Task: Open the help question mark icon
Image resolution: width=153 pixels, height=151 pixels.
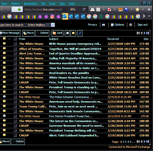Action: (131, 25)
